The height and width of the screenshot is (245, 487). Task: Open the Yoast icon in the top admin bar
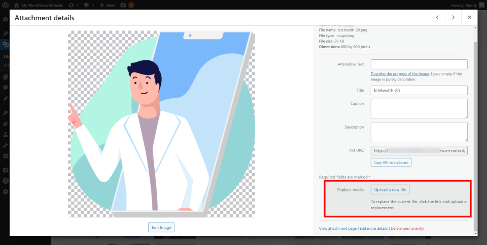pyautogui.click(x=123, y=5)
